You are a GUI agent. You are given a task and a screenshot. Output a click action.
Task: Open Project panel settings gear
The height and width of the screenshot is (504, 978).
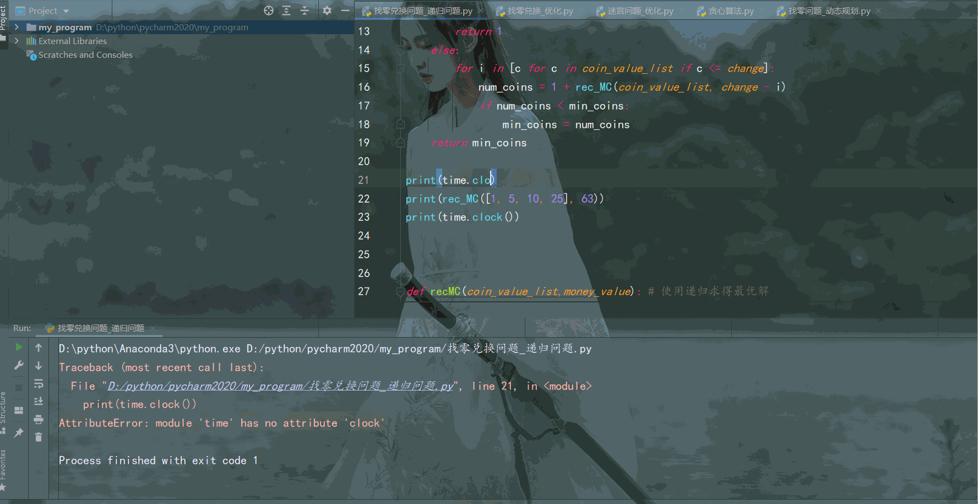pyautogui.click(x=327, y=10)
